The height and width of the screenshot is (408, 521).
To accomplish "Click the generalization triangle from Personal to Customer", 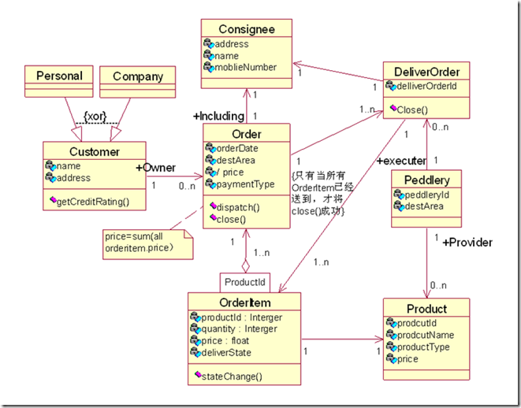I will tap(77, 133).
